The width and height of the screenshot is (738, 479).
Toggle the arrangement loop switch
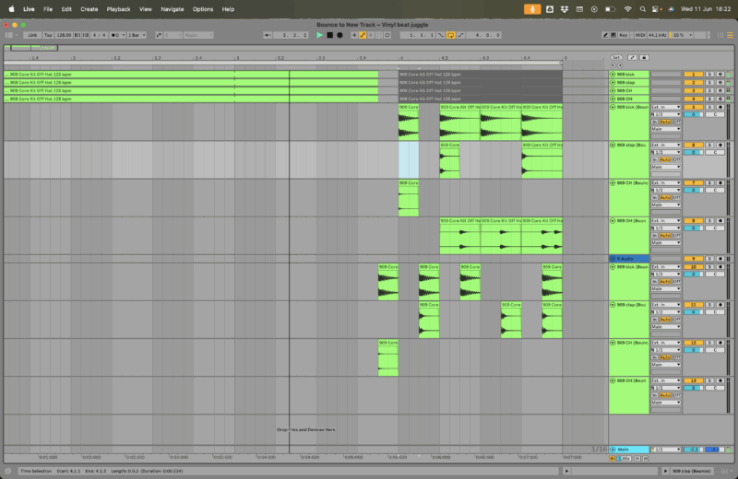pyautogui.click(x=452, y=35)
